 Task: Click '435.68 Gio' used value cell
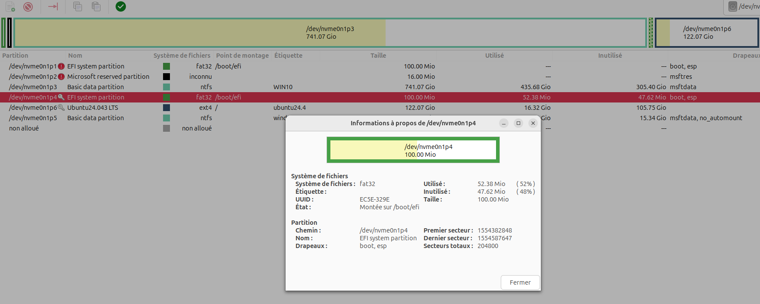[x=535, y=87]
